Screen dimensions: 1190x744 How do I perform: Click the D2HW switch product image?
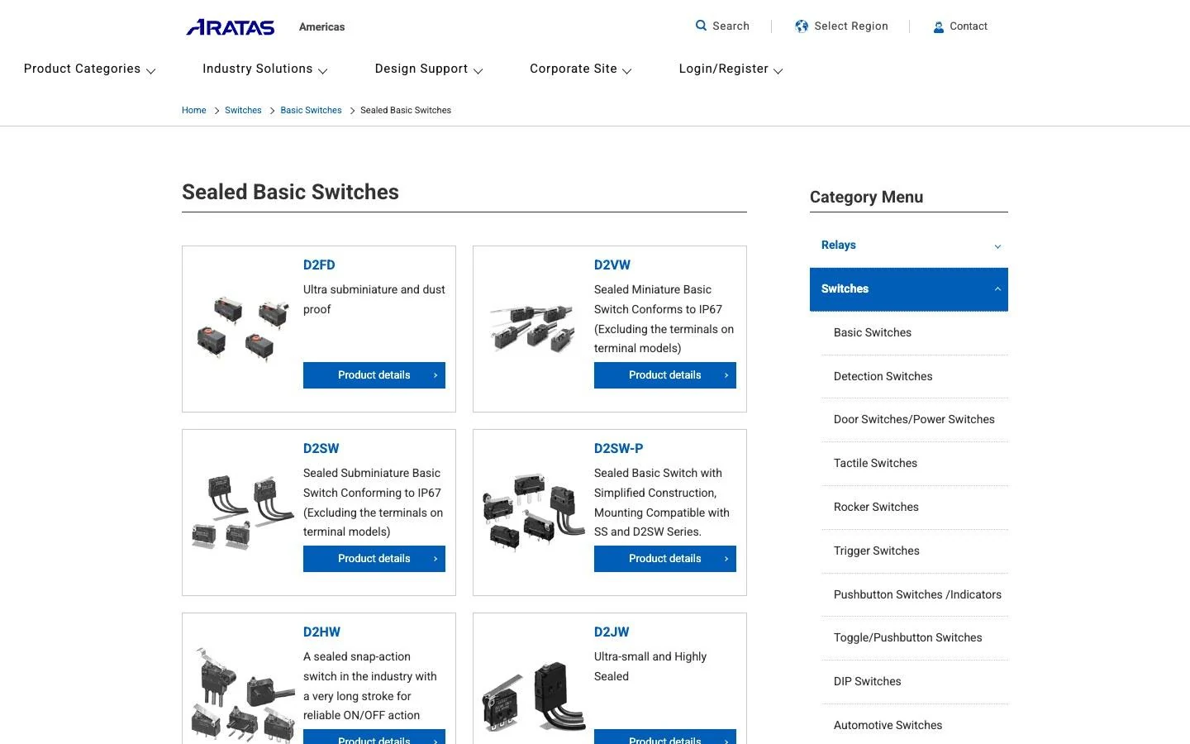(243, 694)
